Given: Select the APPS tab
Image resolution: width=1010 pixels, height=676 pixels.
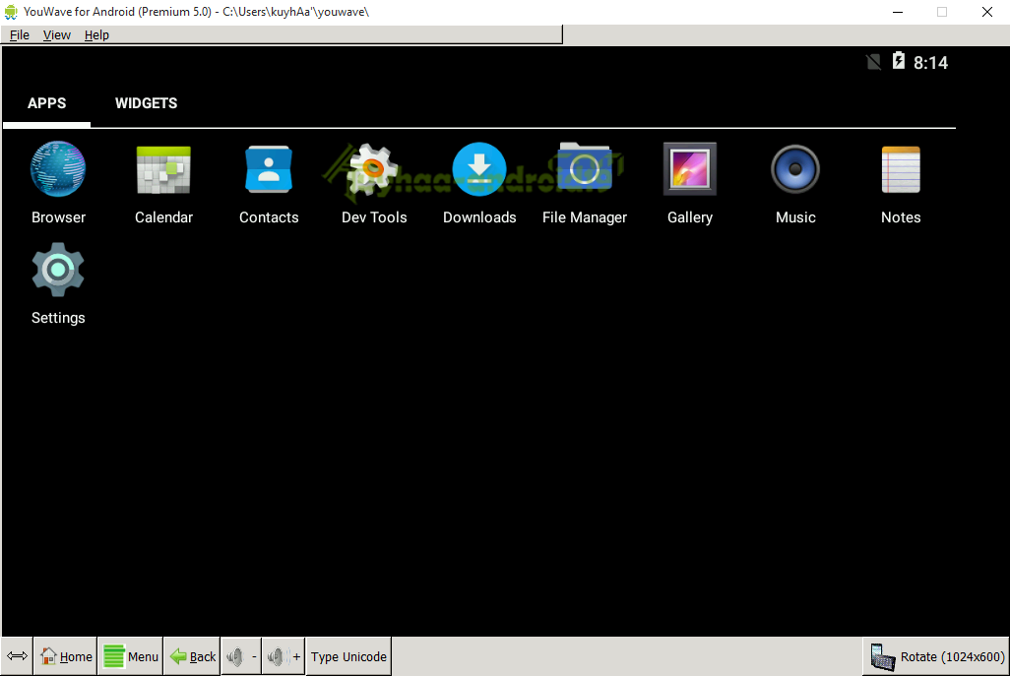Looking at the screenshot, I should click(46, 103).
